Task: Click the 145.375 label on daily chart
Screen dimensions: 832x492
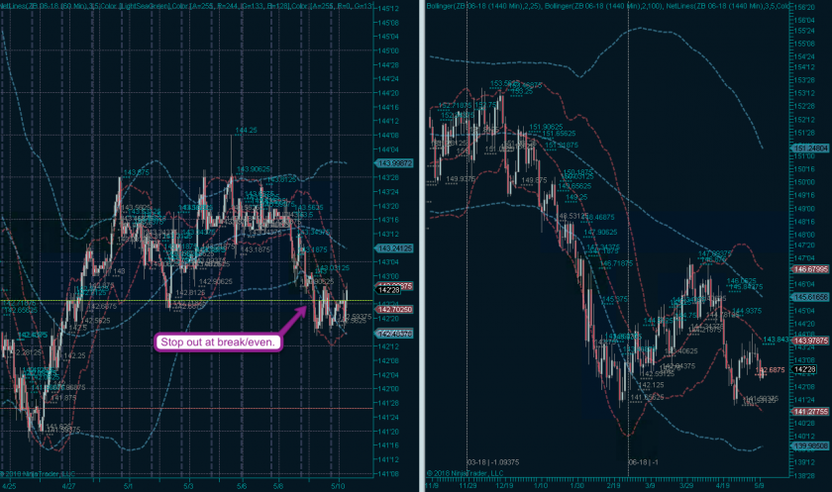Action: pyautogui.click(x=615, y=300)
